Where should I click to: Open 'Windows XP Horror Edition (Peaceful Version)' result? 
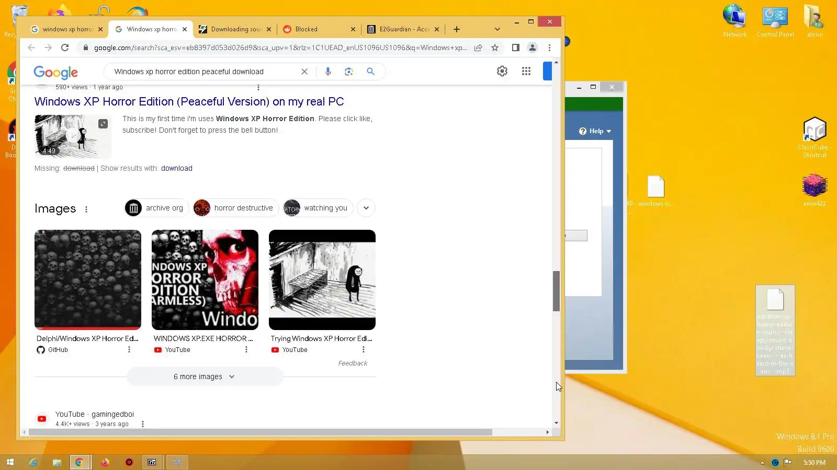189,101
